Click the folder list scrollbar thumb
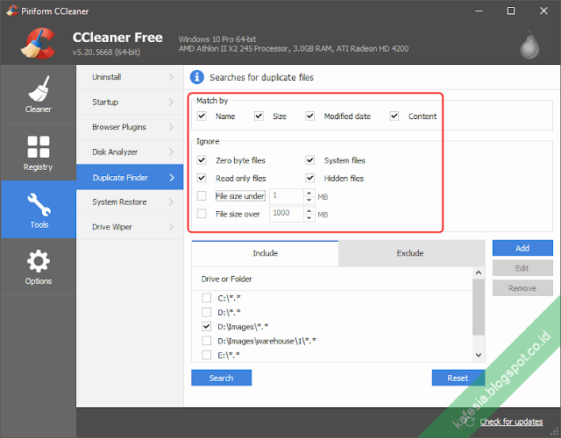Viewport: 561px width, 438px height. pos(479,307)
